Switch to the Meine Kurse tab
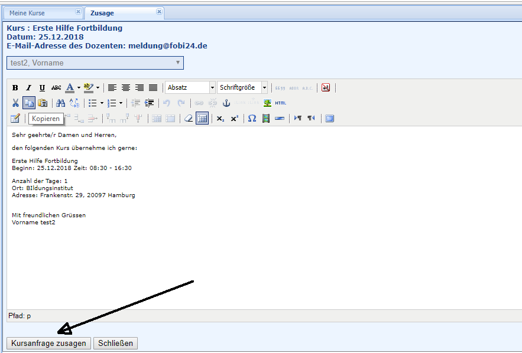Image resolution: width=522 pixels, height=353 pixels. point(35,13)
